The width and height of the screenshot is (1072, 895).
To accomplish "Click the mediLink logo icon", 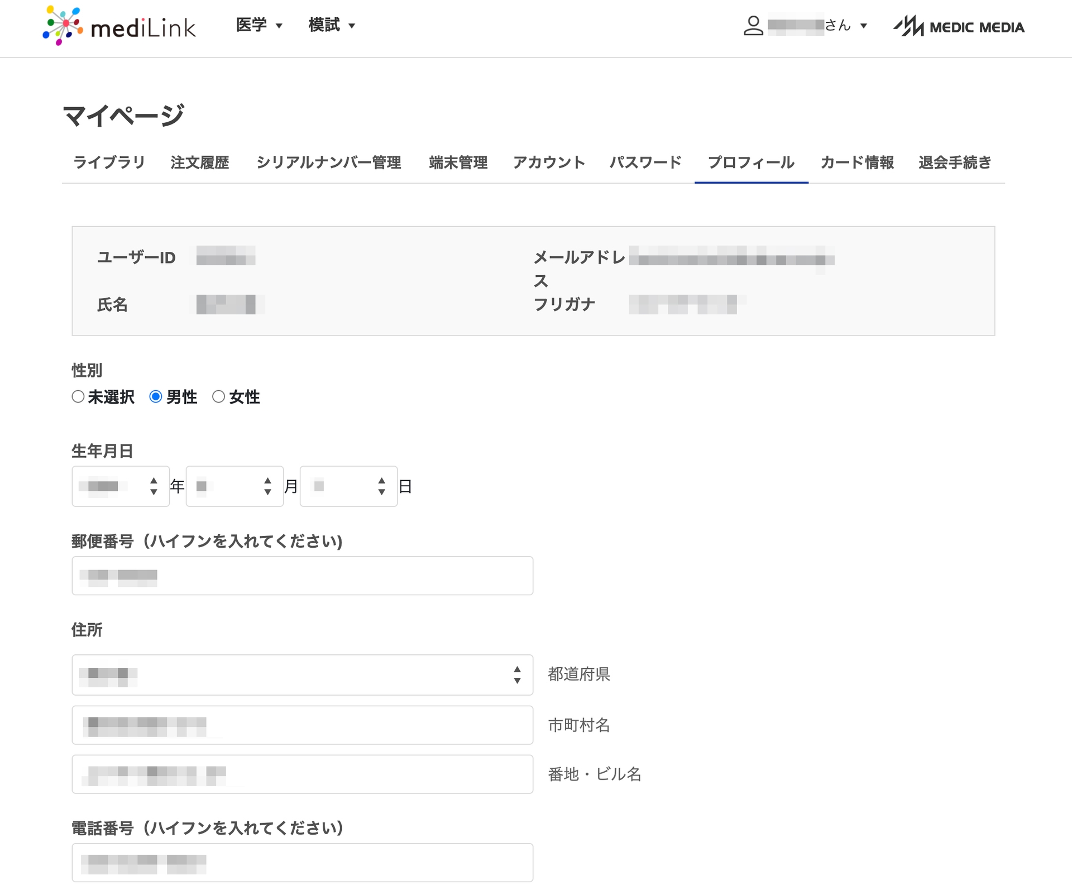I will click(x=63, y=26).
